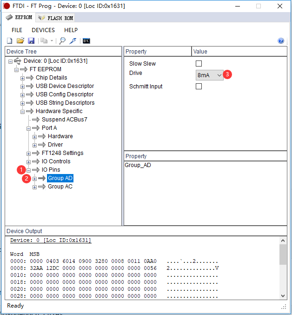Click the Copy toolbar icon
The width and height of the screenshot is (292, 315).
pos(44,41)
